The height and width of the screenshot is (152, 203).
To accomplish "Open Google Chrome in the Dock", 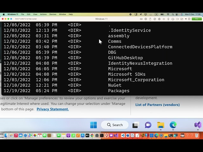I will (92, 135).
